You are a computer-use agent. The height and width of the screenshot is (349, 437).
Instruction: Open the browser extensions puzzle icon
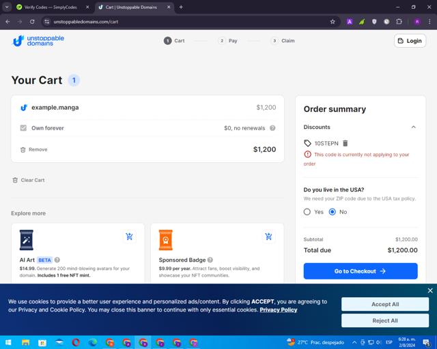399,22
